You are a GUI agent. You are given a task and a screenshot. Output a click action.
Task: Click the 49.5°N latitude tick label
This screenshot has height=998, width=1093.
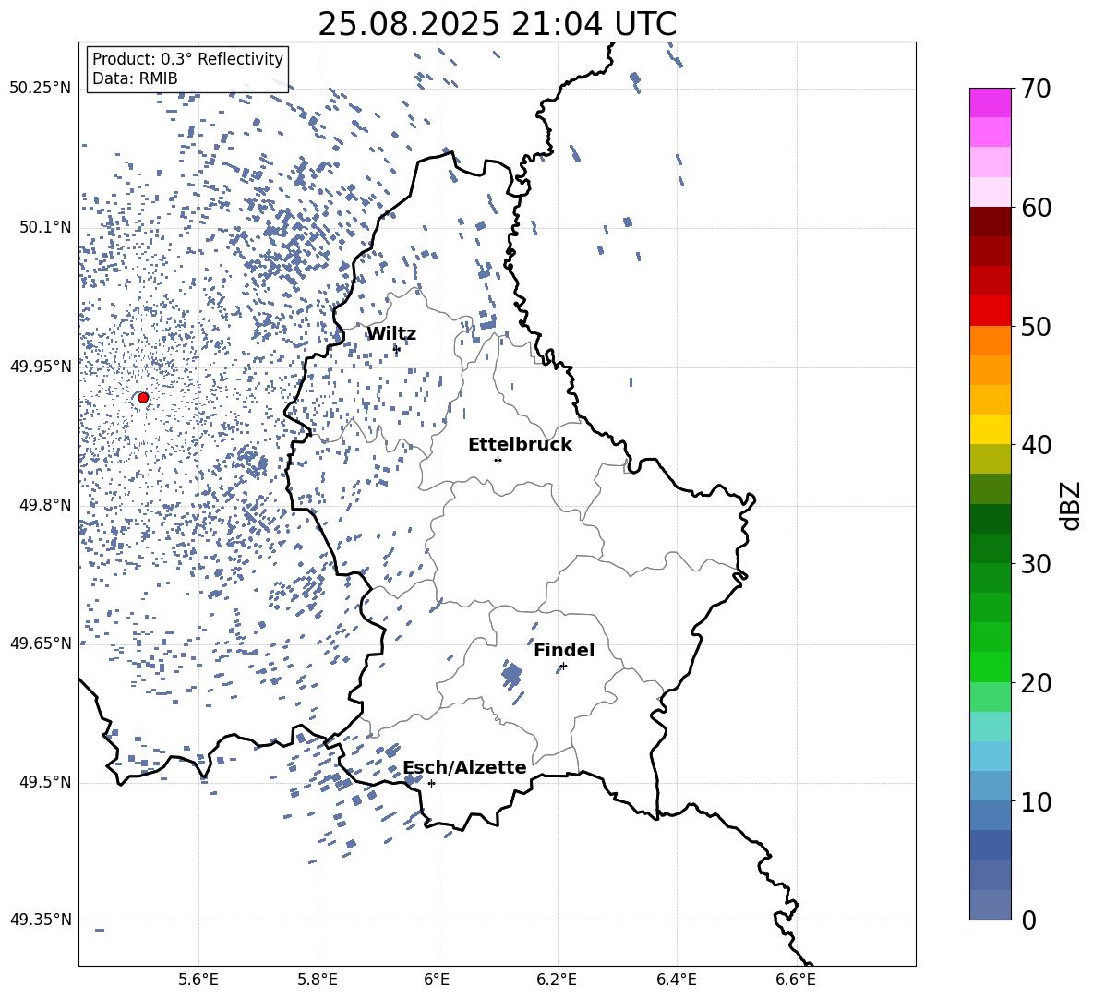(45, 782)
